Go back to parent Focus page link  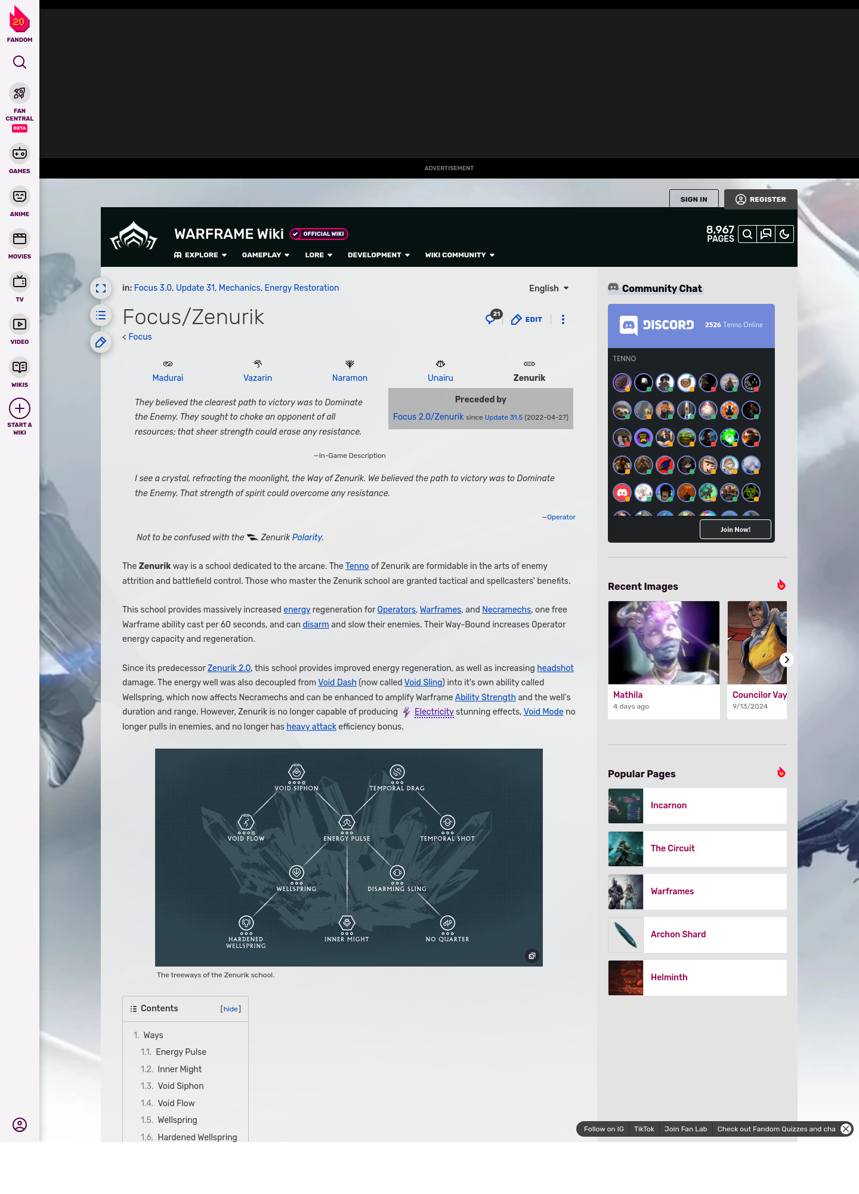coord(140,337)
